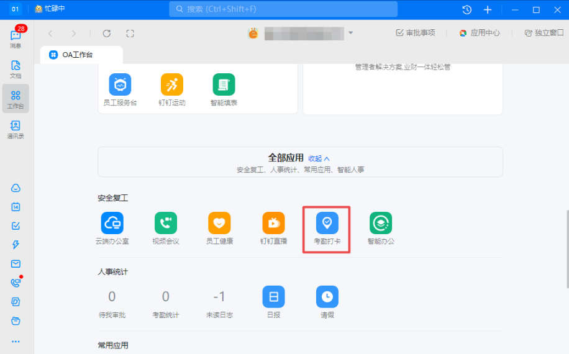The width and height of the screenshot is (569, 354).
Task: Select the OA工作台 tab
Action: (81, 55)
